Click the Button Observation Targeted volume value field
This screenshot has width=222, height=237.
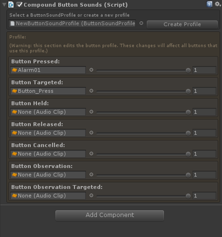point(204,196)
